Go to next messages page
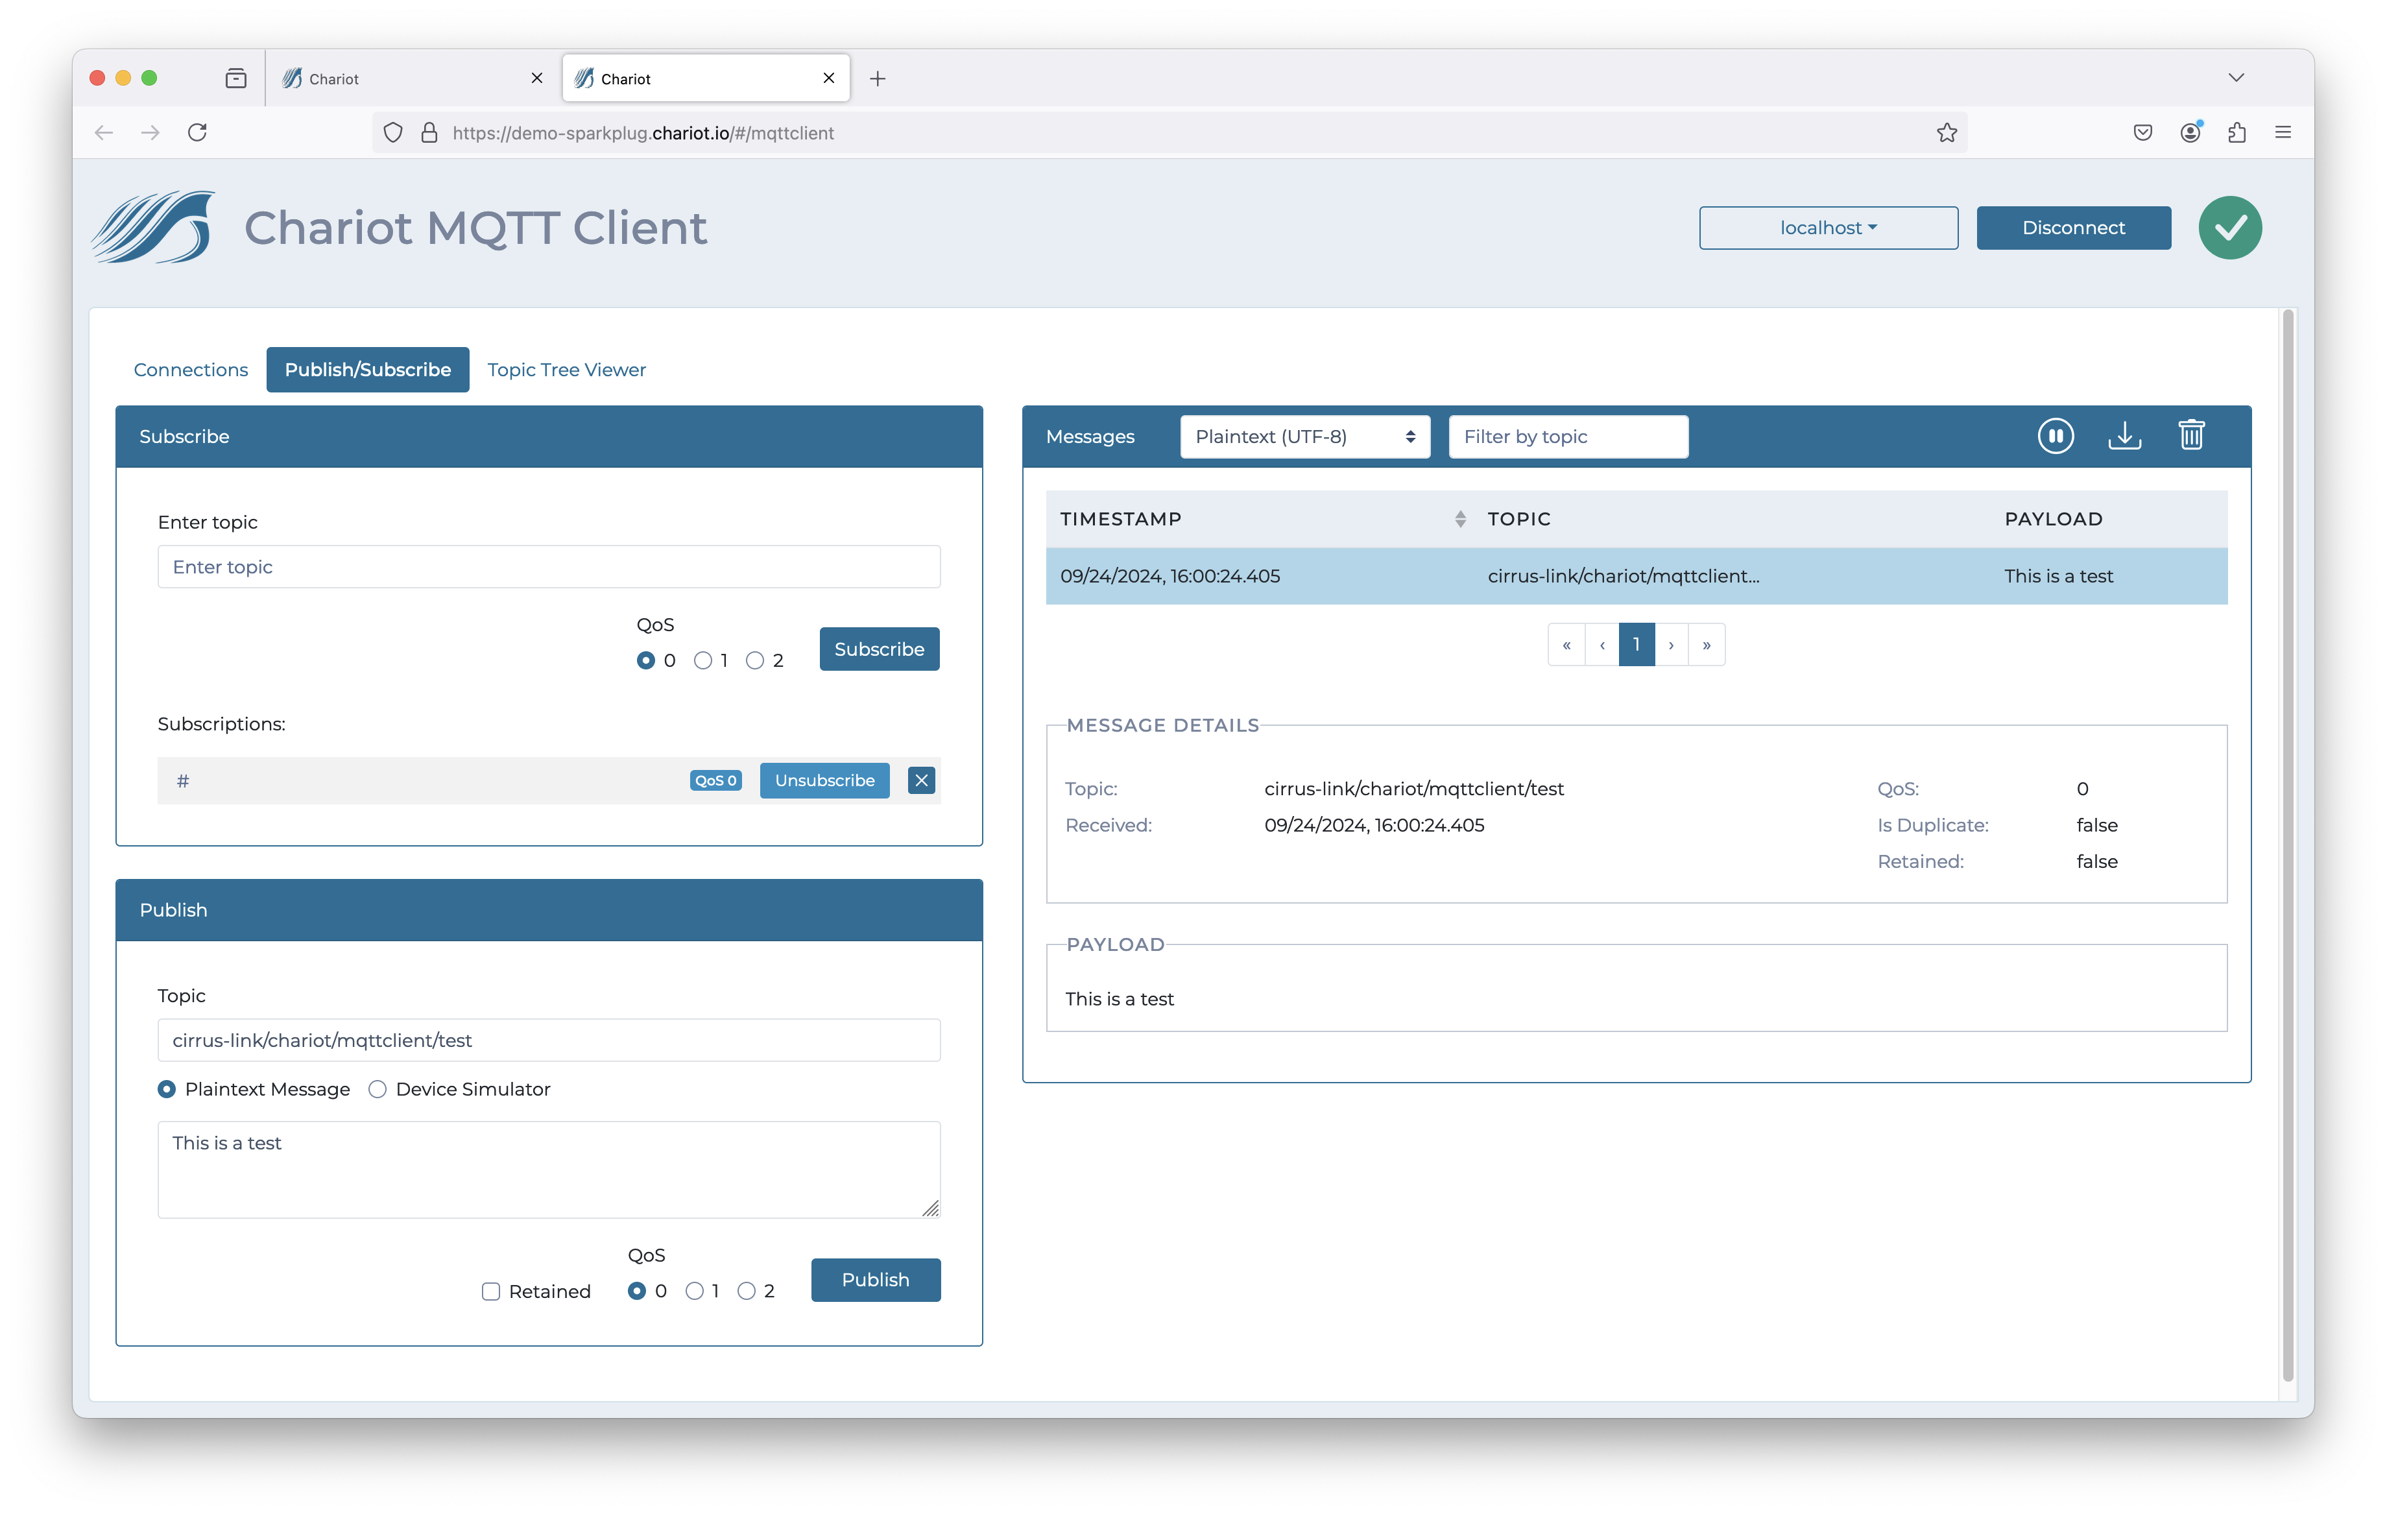 [x=1672, y=645]
